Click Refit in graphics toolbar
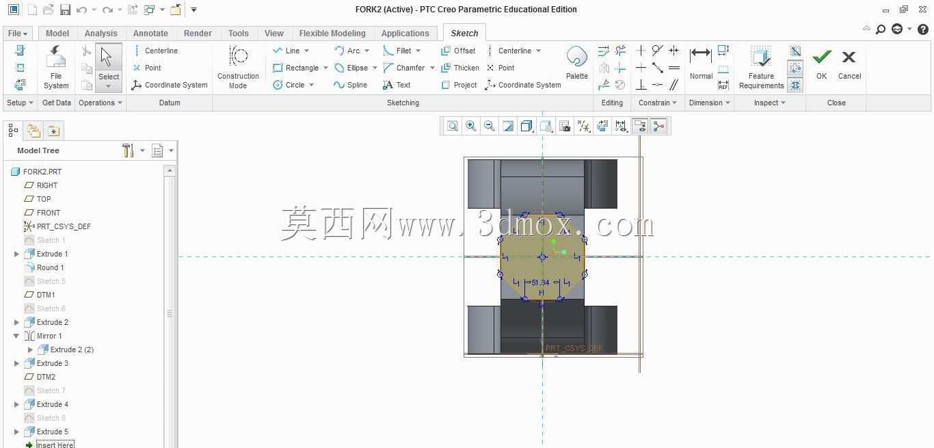The image size is (934, 448). (453, 126)
